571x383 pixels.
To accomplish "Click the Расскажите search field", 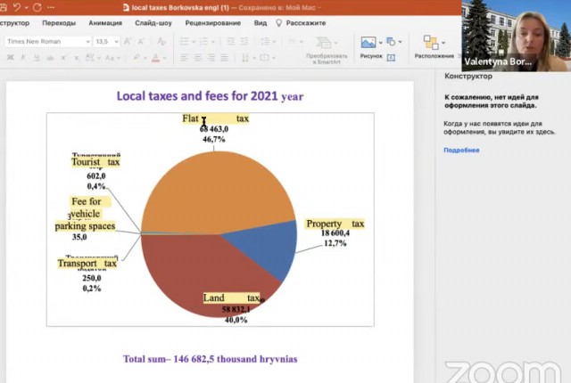I will click(305, 23).
